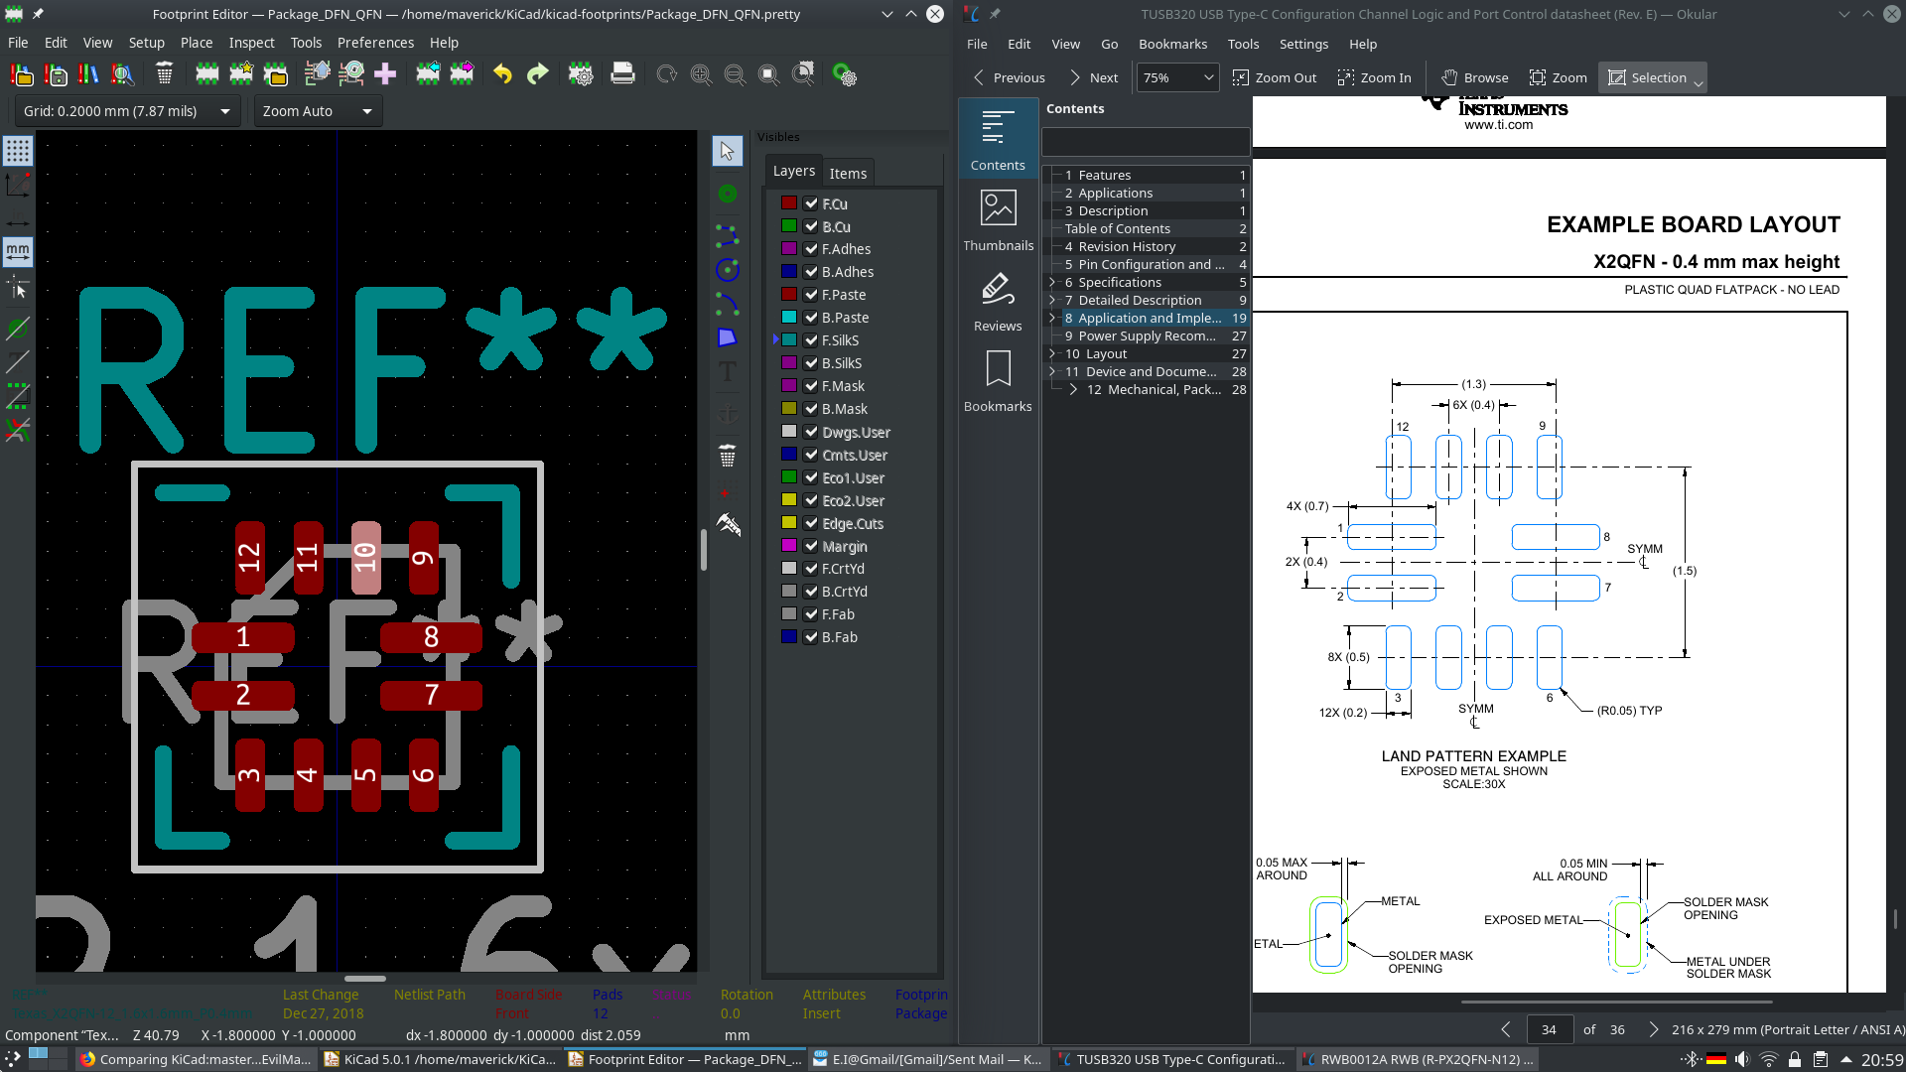The width and height of the screenshot is (1906, 1072).
Task: Select the Add graphic polygon tool
Action: (728, 337)
